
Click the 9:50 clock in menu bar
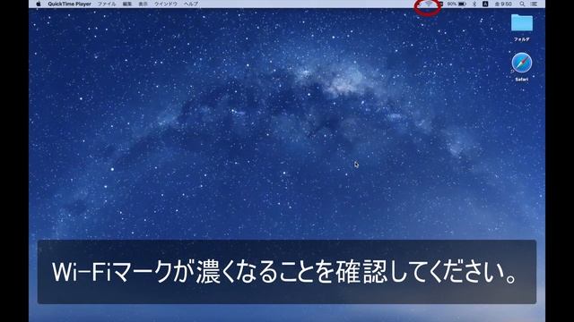tap(503, 4)
